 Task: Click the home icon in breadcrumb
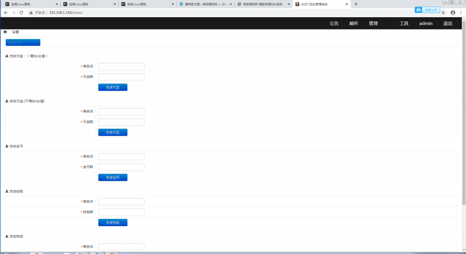5,32
